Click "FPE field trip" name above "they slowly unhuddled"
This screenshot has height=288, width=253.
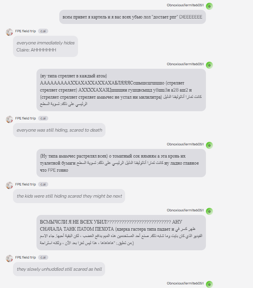[x=25, y=257]
